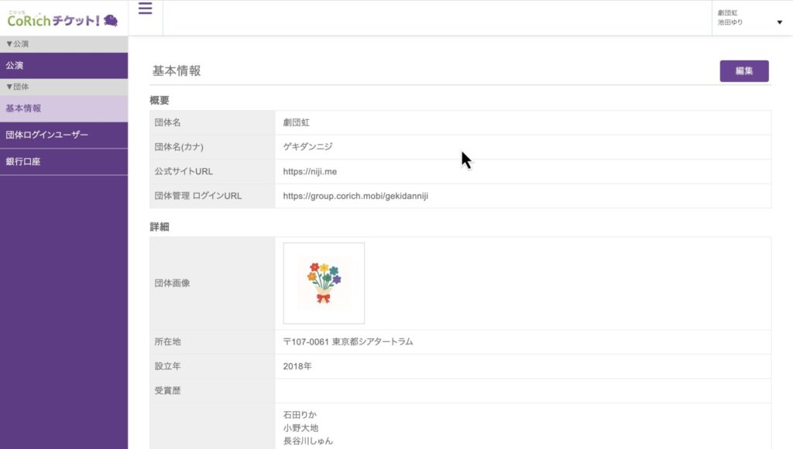The height and width of the screenshot is (449, 793).
Task: Click the 池田ゆり user name
Action: pyautogui.click(x=730, y=23)
